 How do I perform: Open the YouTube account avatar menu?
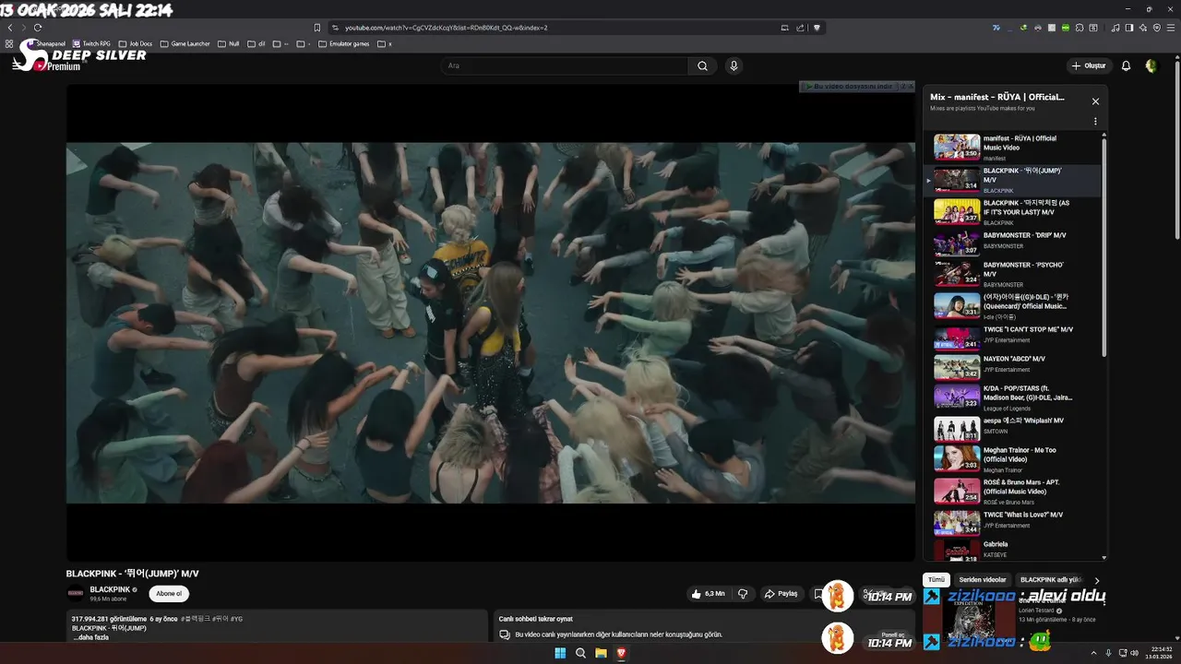pos(1151,65)
